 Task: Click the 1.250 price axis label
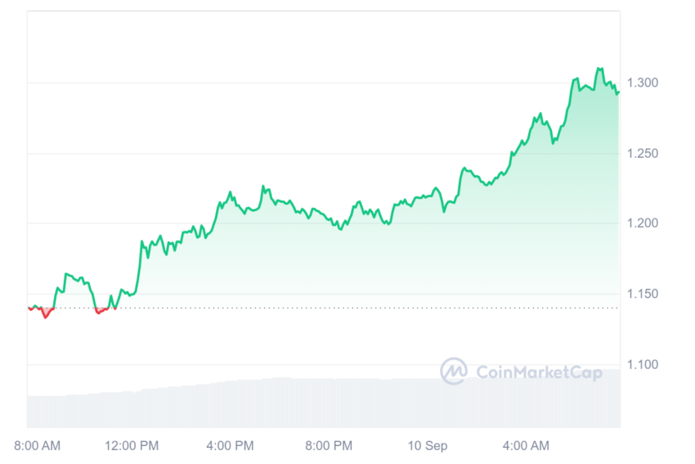642,154
